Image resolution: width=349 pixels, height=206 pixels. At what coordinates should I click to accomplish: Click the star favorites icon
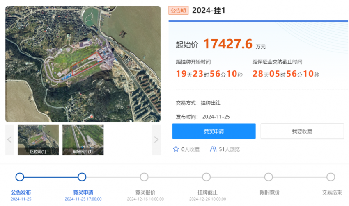pos(176,149)
